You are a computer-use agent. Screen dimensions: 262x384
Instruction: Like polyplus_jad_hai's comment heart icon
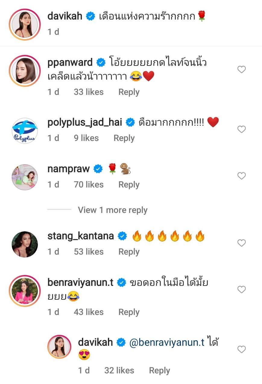click(241, 129)
